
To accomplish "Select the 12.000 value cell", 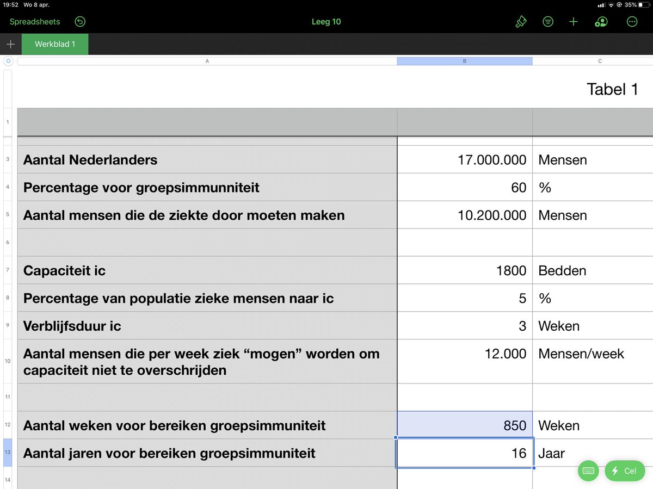I will tap(465, 362).
